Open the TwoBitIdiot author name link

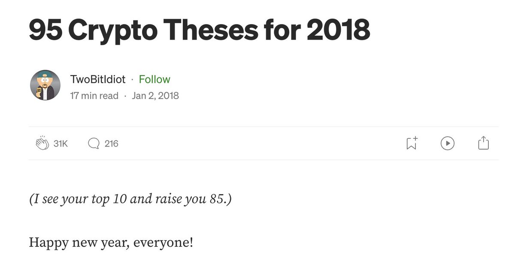(98, 79)
